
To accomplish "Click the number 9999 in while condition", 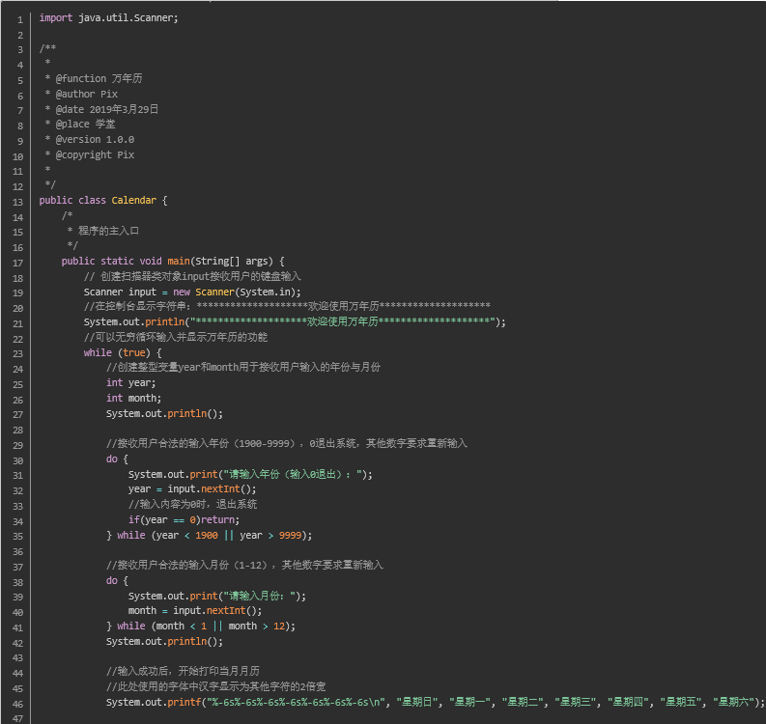I will click(290, 536).
